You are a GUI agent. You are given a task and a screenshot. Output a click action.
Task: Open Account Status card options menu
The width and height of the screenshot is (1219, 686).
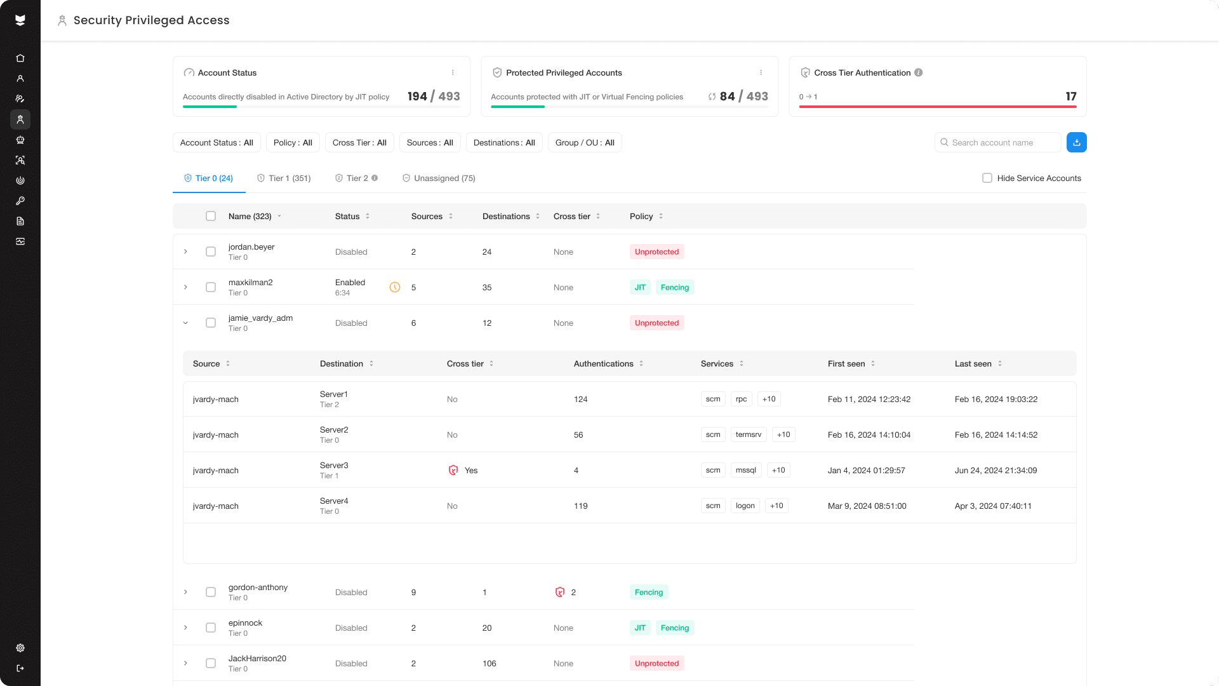pos(453,72)
